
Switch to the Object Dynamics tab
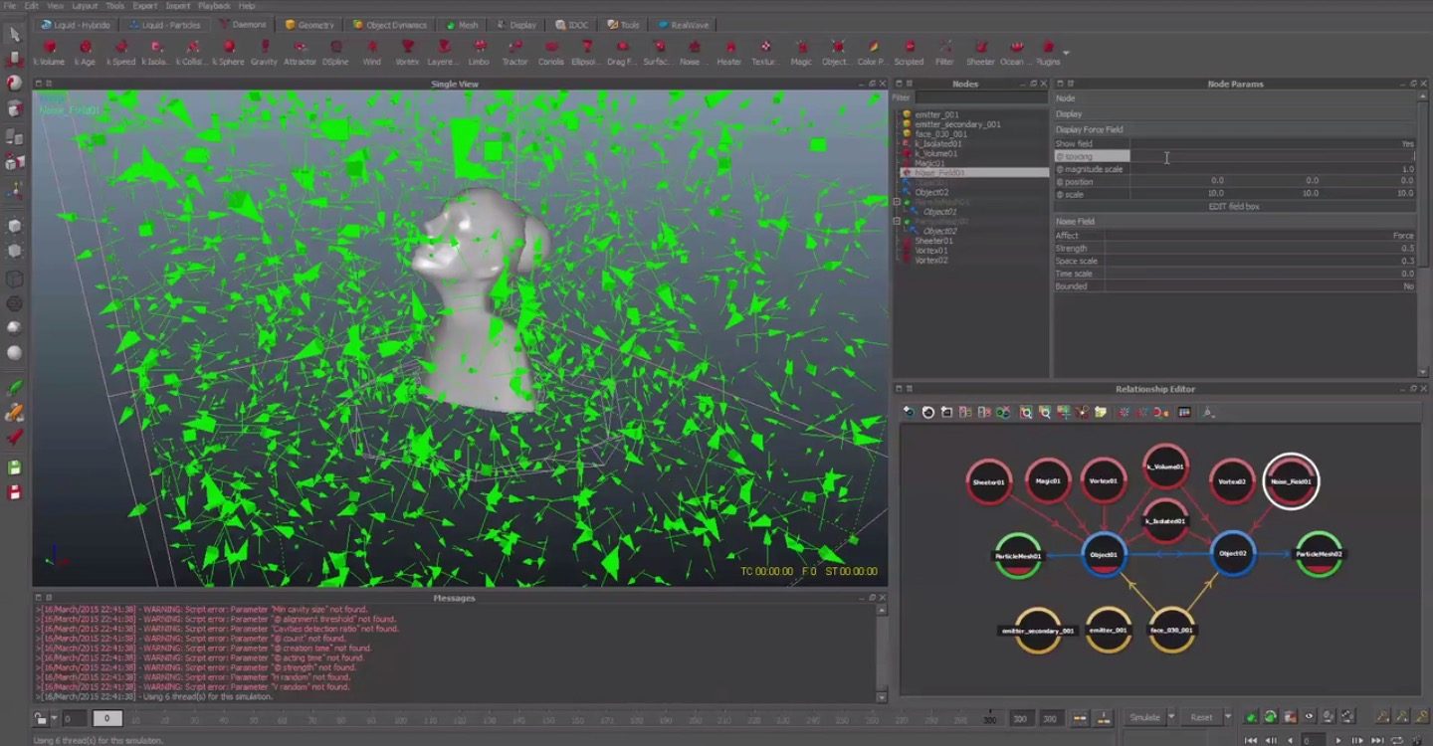coord(389,25)
